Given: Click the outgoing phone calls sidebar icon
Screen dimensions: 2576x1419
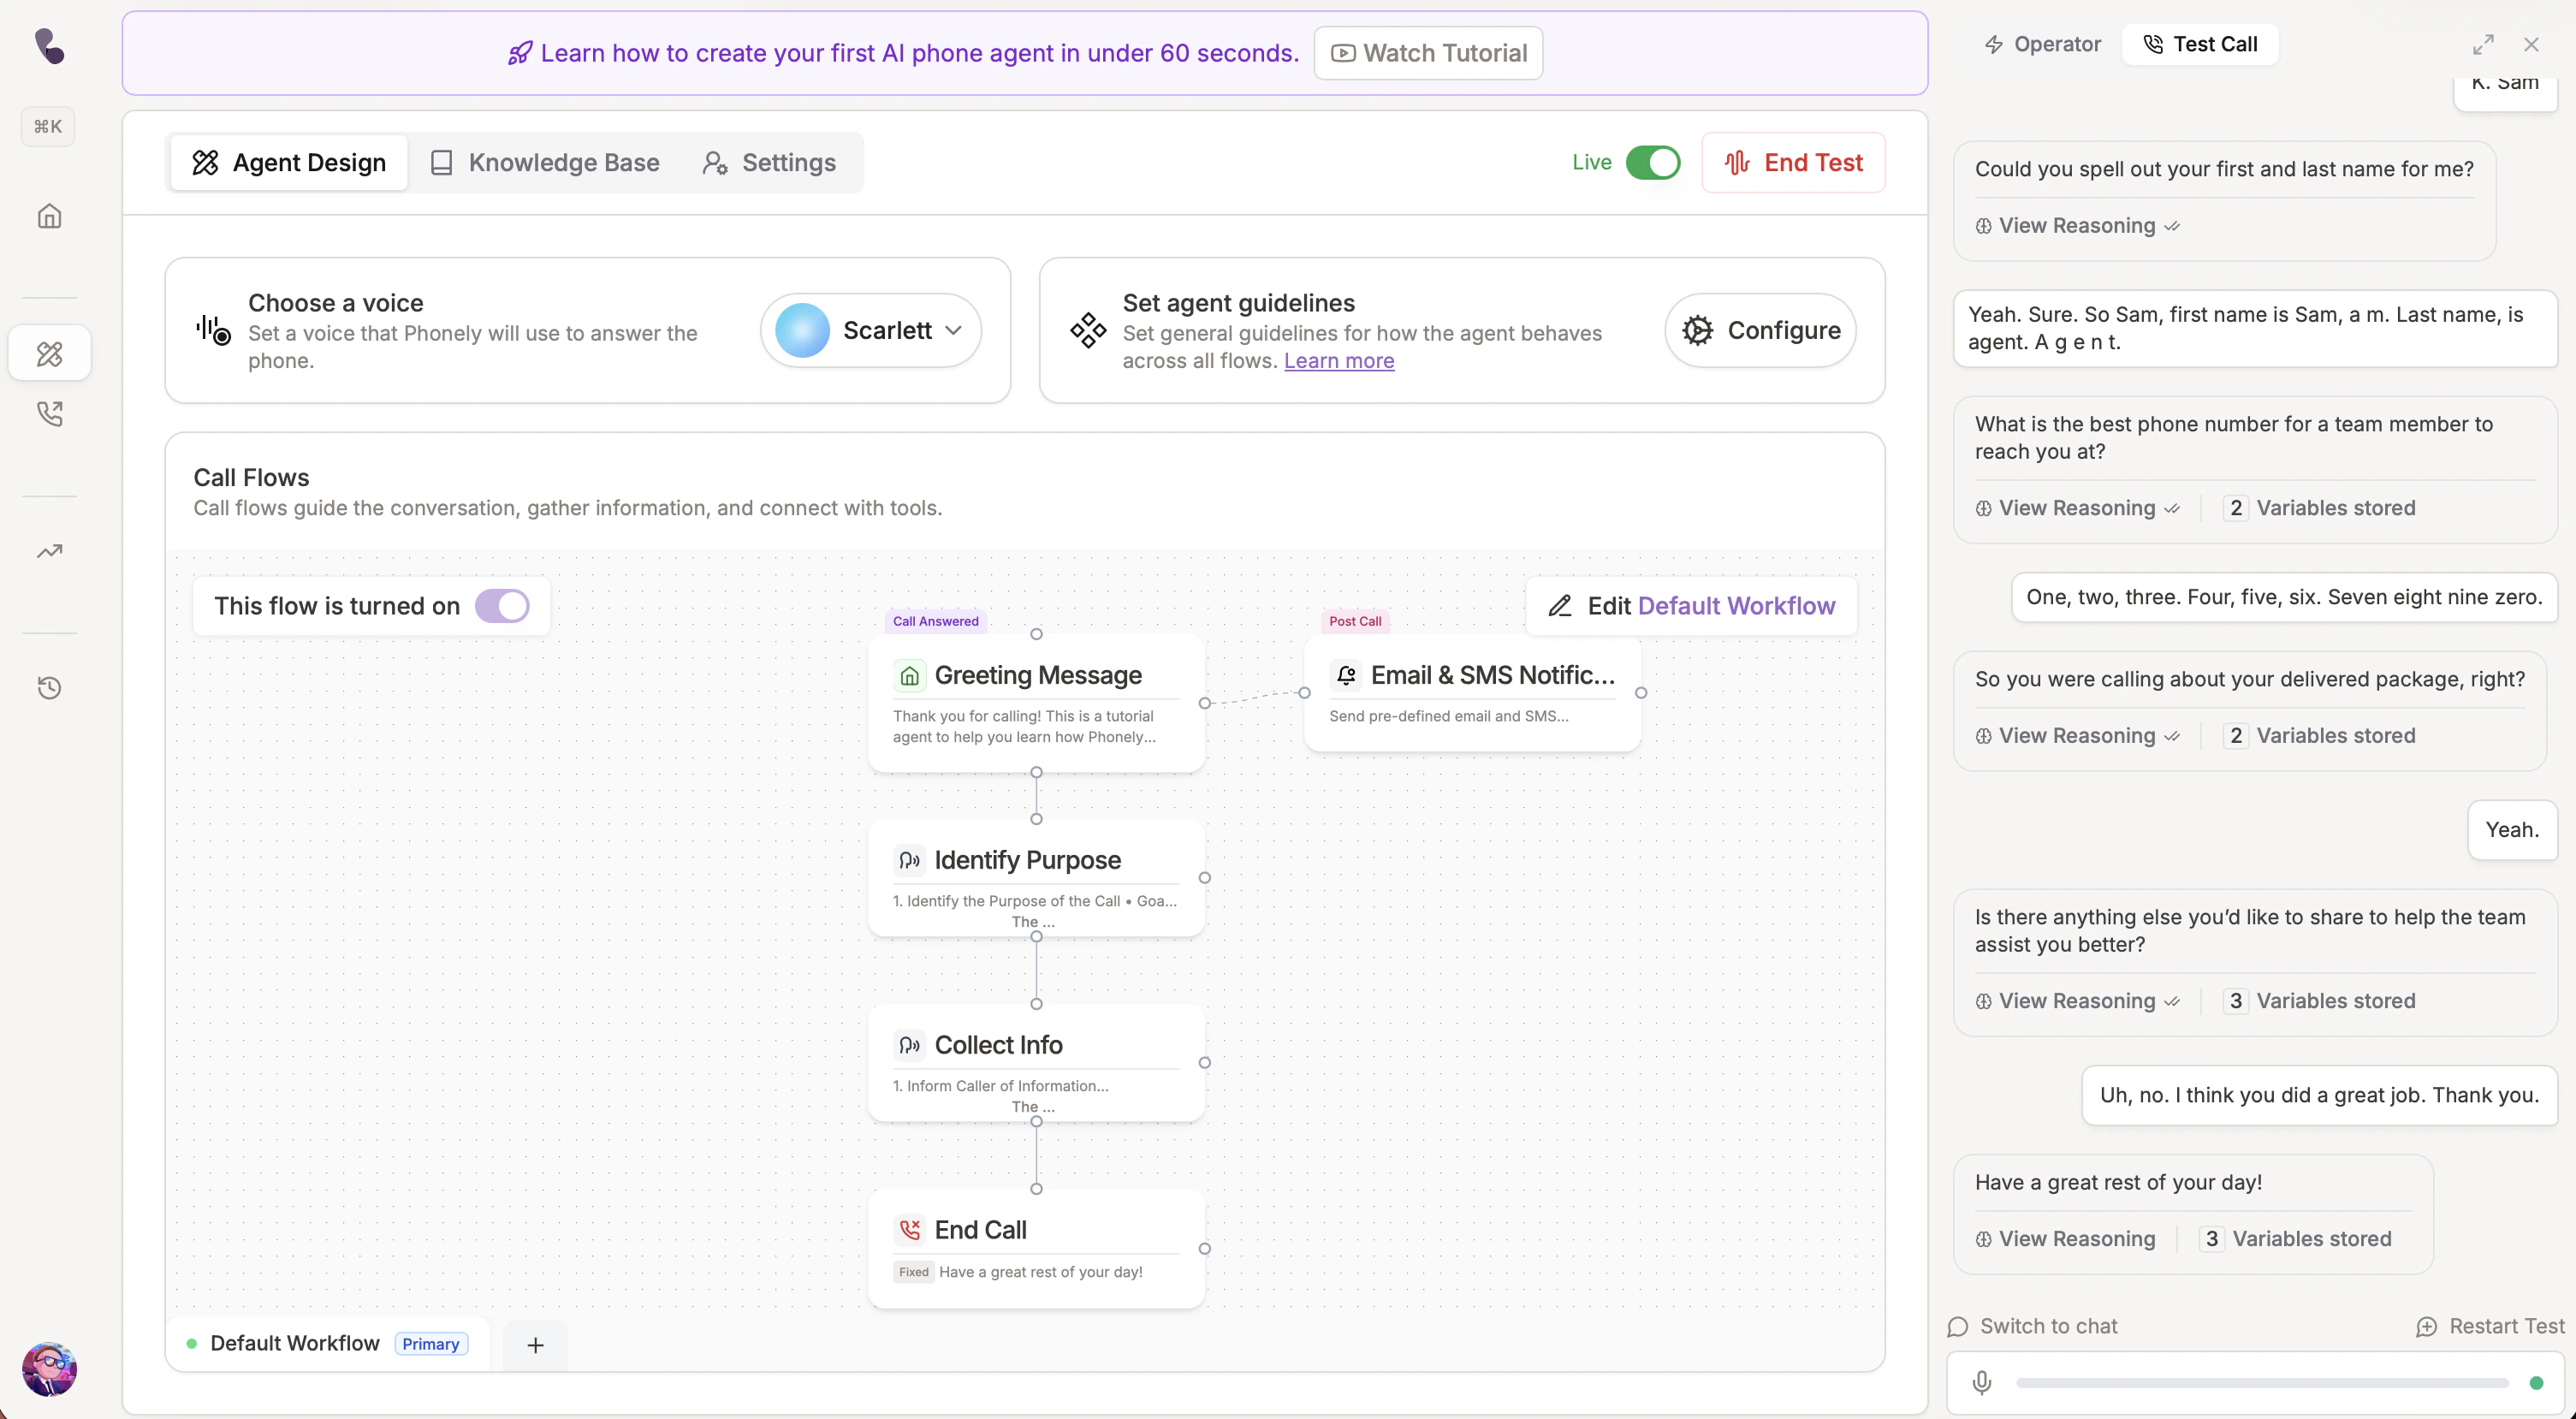Looking at the screenshot, I should pyautogui.click(x=49, y=413).
